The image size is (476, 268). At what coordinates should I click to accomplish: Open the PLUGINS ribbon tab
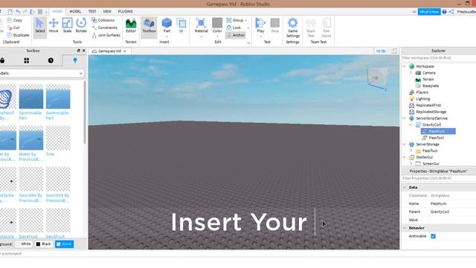pos(126,11)
